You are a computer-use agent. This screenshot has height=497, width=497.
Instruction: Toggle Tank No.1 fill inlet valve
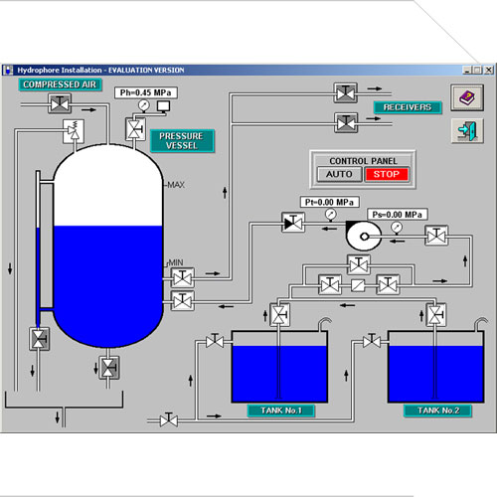point(215,341)
